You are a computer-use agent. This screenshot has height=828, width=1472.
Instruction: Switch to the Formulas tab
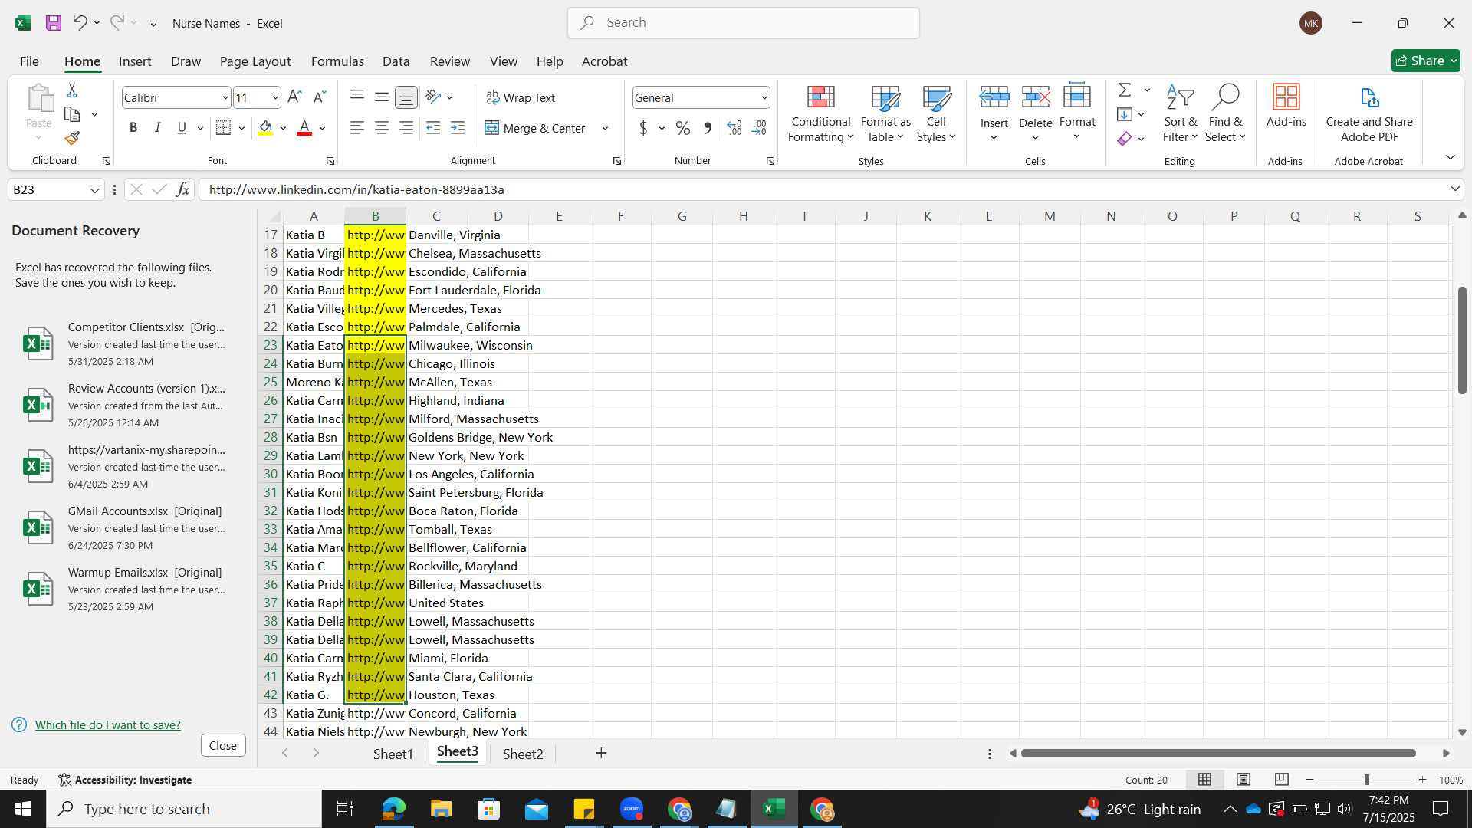click(337, 61)
